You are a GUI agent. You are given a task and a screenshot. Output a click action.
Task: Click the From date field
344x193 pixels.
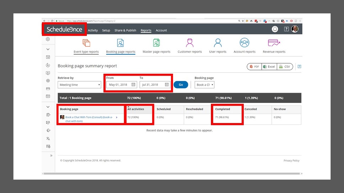coord(121,85)
